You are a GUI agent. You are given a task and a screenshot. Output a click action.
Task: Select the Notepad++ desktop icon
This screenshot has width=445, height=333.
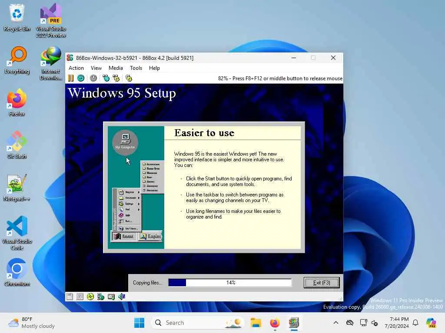point(17,187)
